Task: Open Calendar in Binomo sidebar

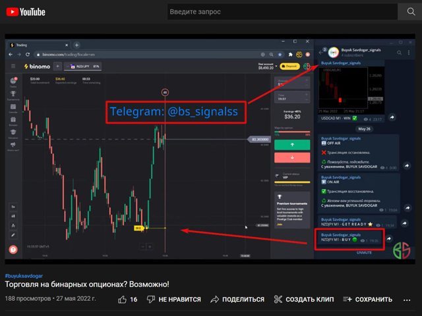Action: click(13, 108)
